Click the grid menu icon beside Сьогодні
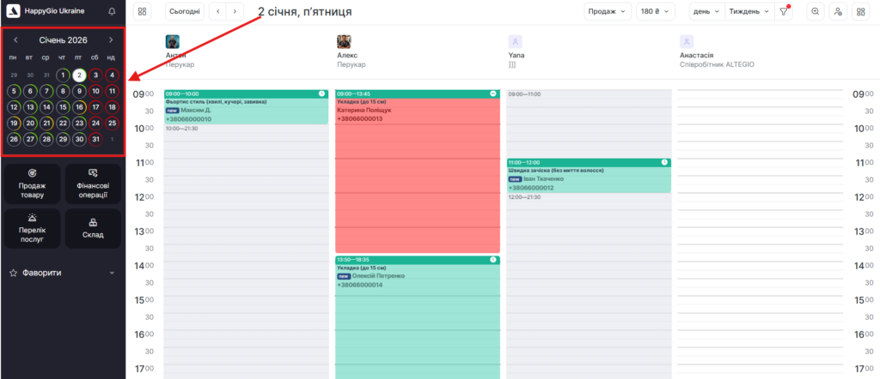The width and height of the screenshot is (880, 379). point(143,11)
